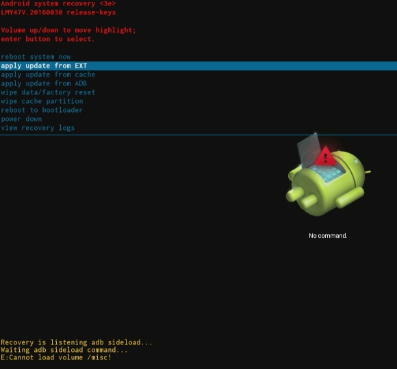Choose apply update from EXT

coord(198,66)
